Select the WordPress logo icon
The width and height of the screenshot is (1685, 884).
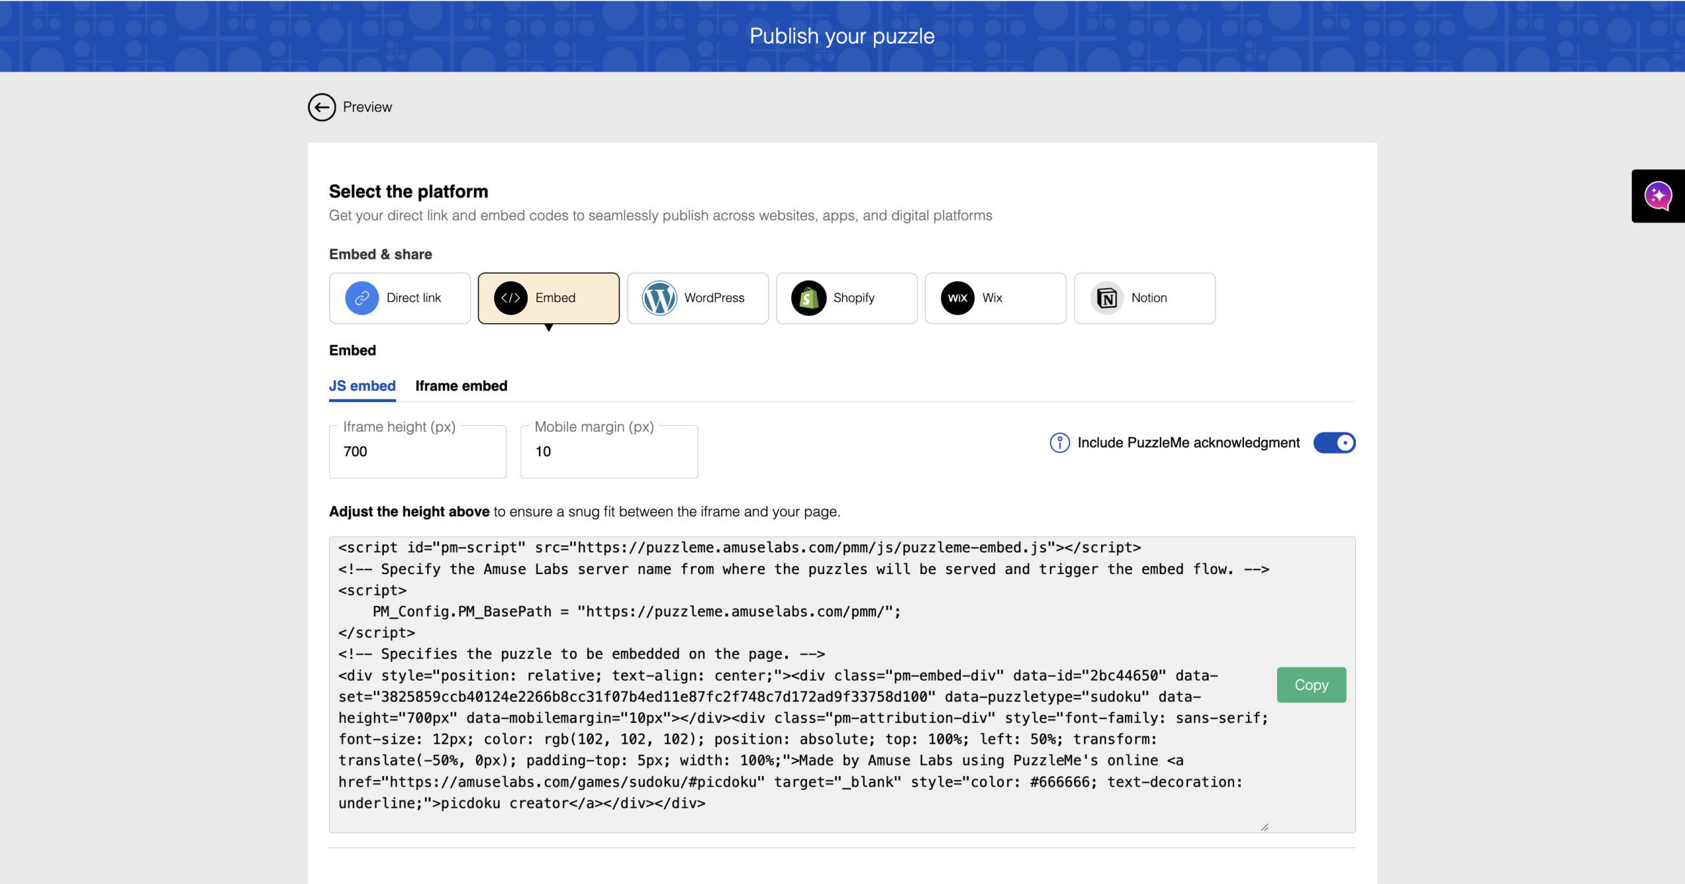click(x=660, y=298)
